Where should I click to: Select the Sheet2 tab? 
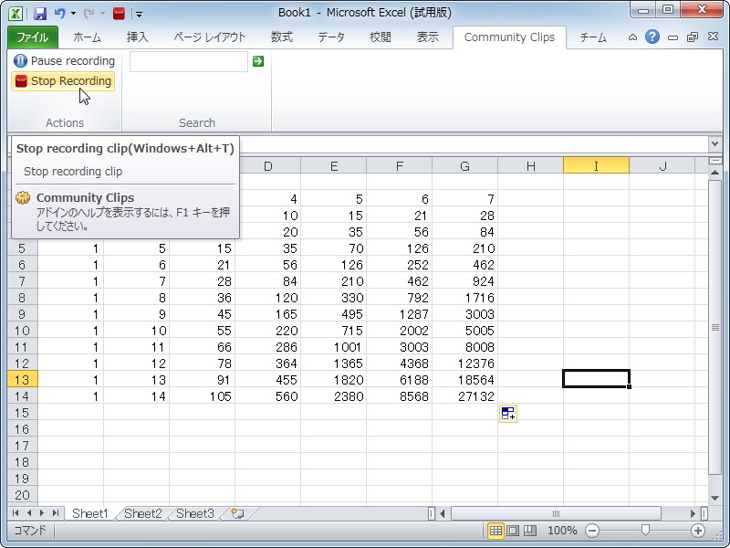[x=141, y=514]
